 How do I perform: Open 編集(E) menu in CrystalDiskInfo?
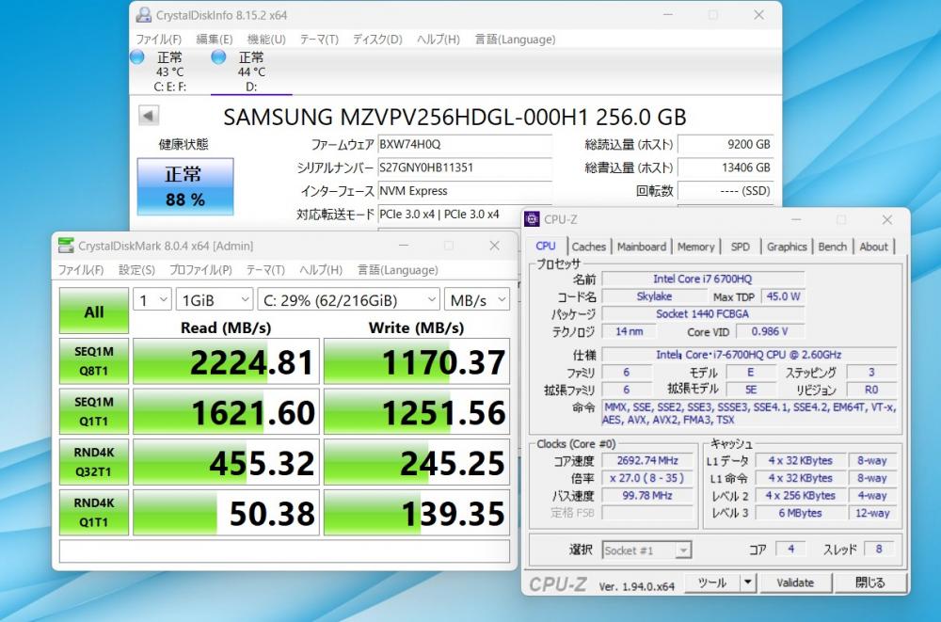click(215, 39)
